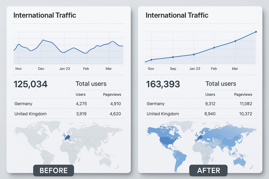
Task: Click the Feb axis label on the After chart
Action: point(214,69)
